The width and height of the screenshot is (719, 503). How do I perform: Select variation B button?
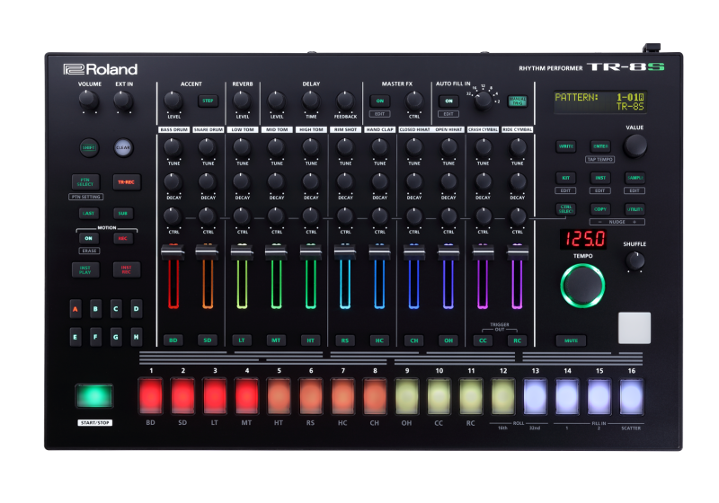95,309
